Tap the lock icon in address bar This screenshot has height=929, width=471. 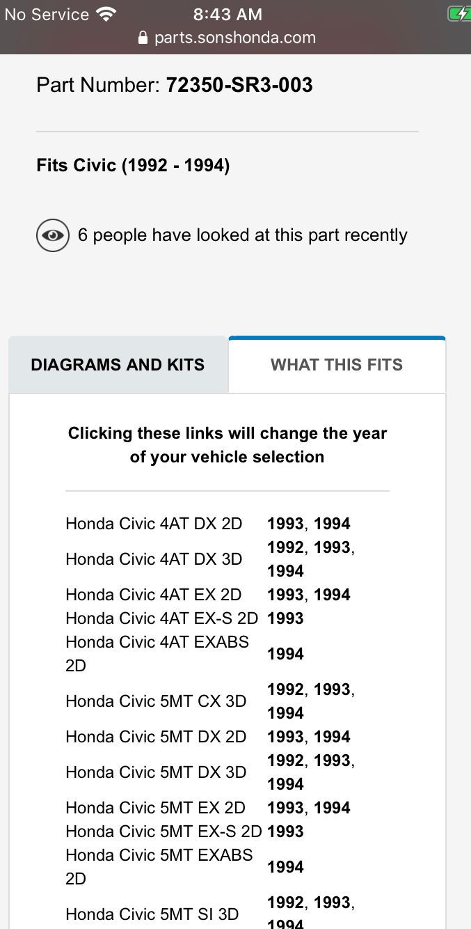pos(143,38)
